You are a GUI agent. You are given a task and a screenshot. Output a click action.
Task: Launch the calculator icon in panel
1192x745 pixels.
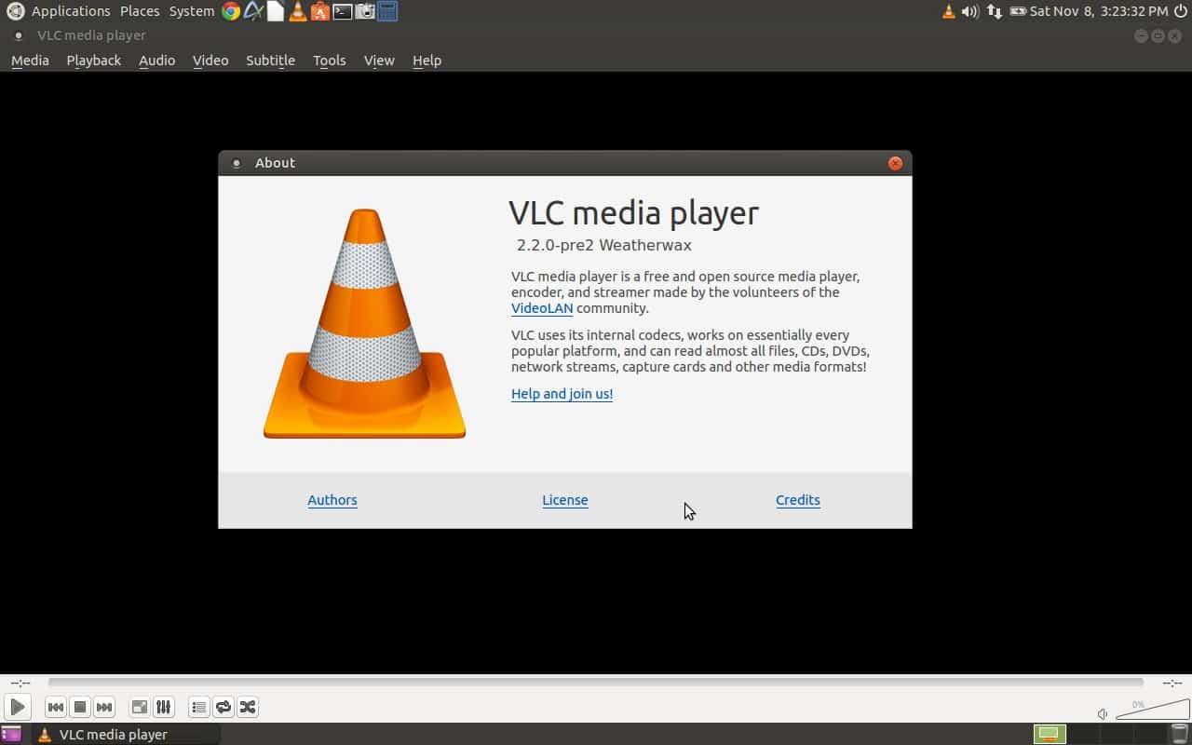click(387, 11)
